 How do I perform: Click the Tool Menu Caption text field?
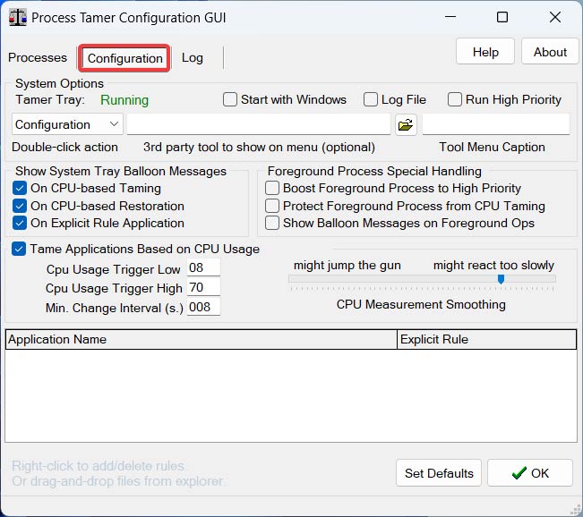click(x=495, y=124)
